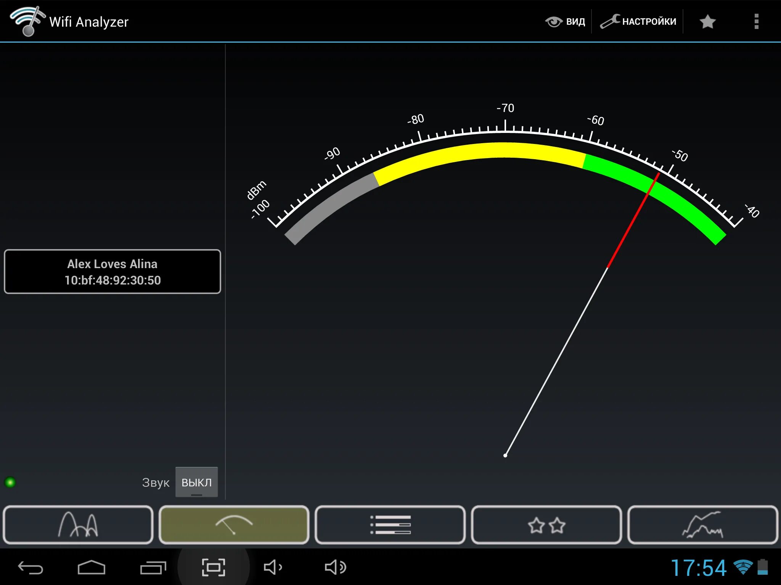The image size is (781, 585).
Task: Open НАСТРОЙКИ settings
Action: pyautogui.click(x=638, y=22)
